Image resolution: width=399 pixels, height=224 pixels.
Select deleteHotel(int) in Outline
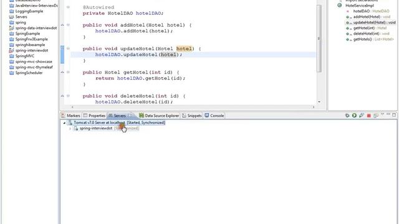point(372,34)
